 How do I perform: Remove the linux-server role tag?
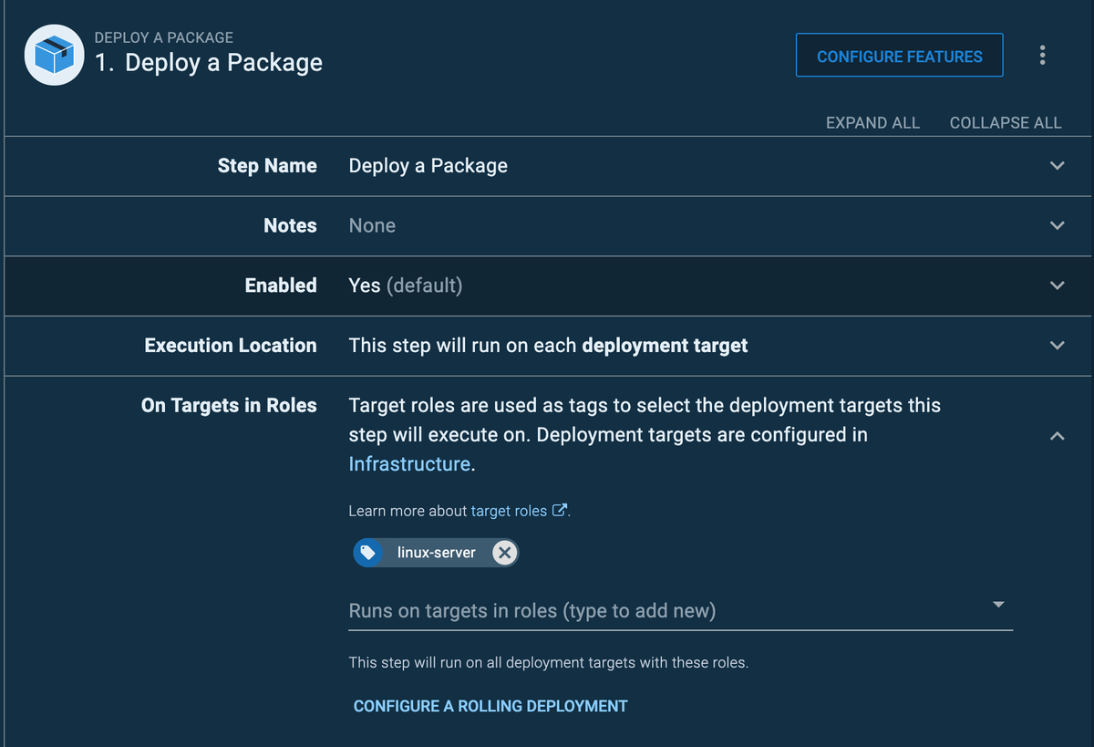504,553
